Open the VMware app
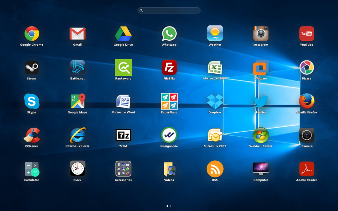Image resolution: width=338 pixels, height=211 pixels. (261, 67)
